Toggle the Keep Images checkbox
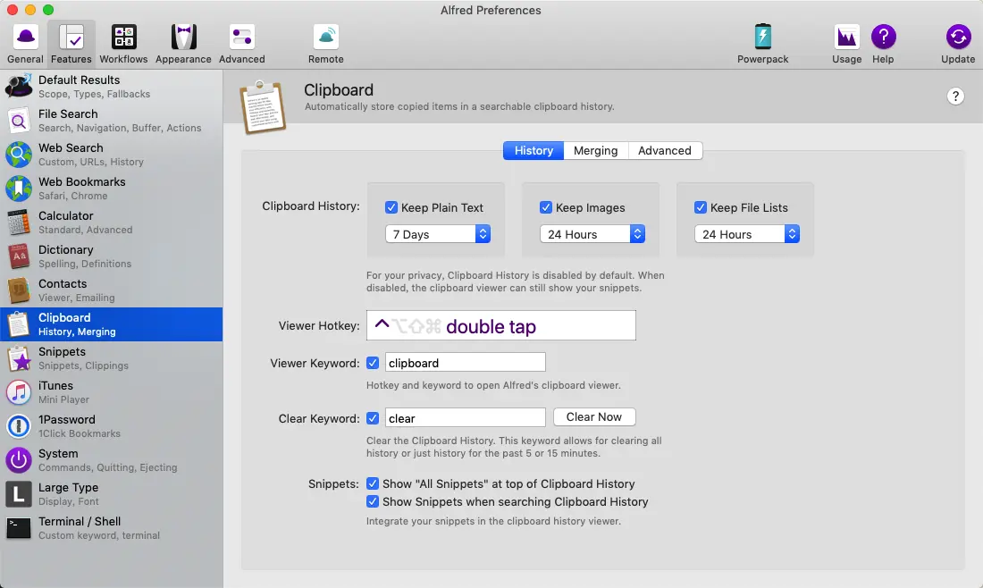This screenshot has height=588, width=983. pos(545,207)
